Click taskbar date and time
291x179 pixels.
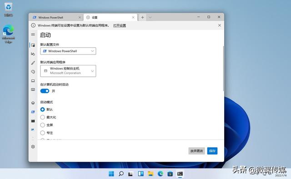(281, 174)
